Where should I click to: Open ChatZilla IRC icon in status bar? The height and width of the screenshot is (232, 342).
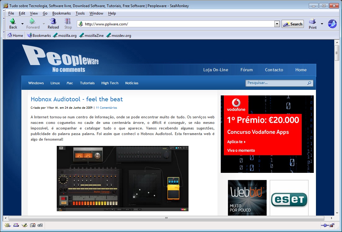(x=40, y=225)
